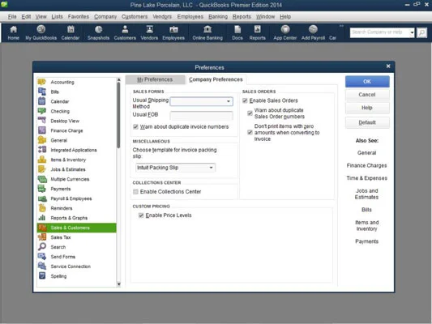This screenshot has height=324, width=432.
Task: Select Checking preferences category
Action: click(76, 111)
